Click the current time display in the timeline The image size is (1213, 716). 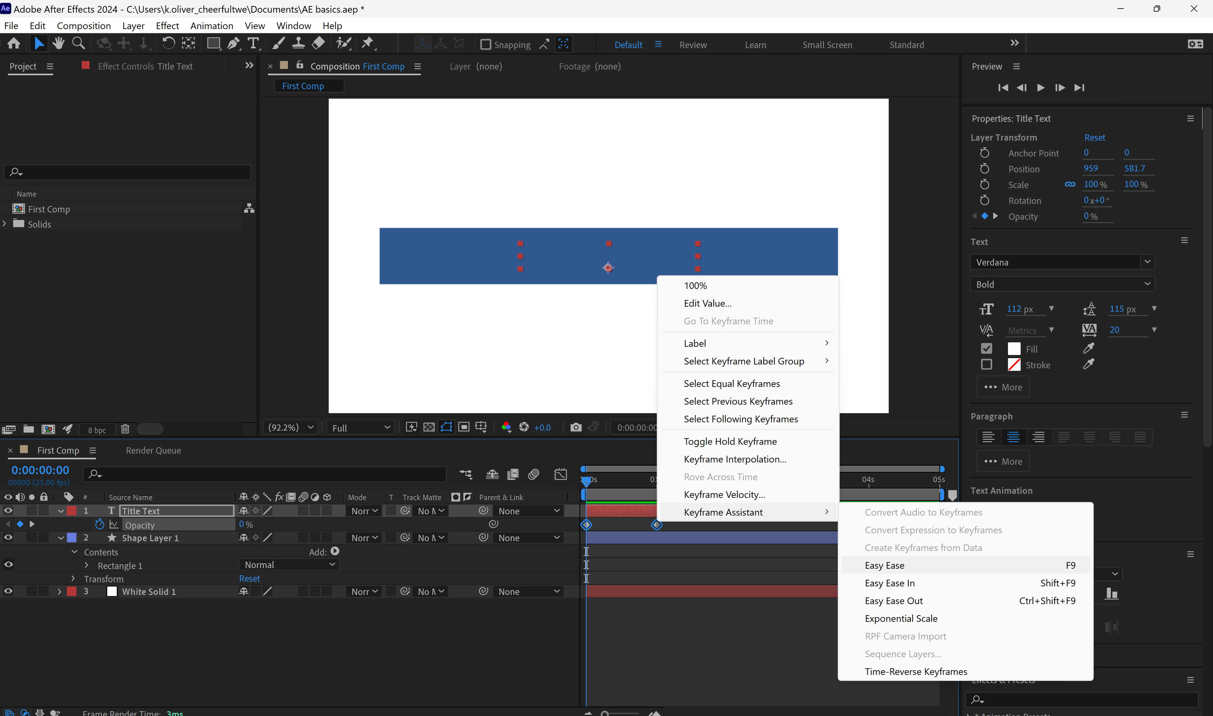click(x=39, y=469)
